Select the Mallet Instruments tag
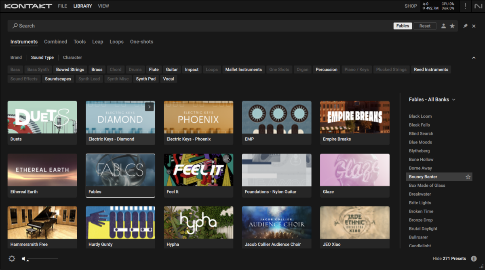Viewport: 485px width, 270px height. pos(244,70)
